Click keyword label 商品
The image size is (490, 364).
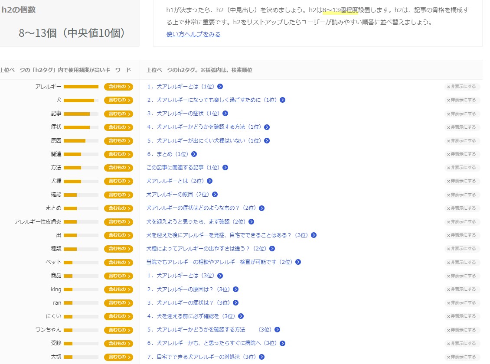[x=56, y=276]
